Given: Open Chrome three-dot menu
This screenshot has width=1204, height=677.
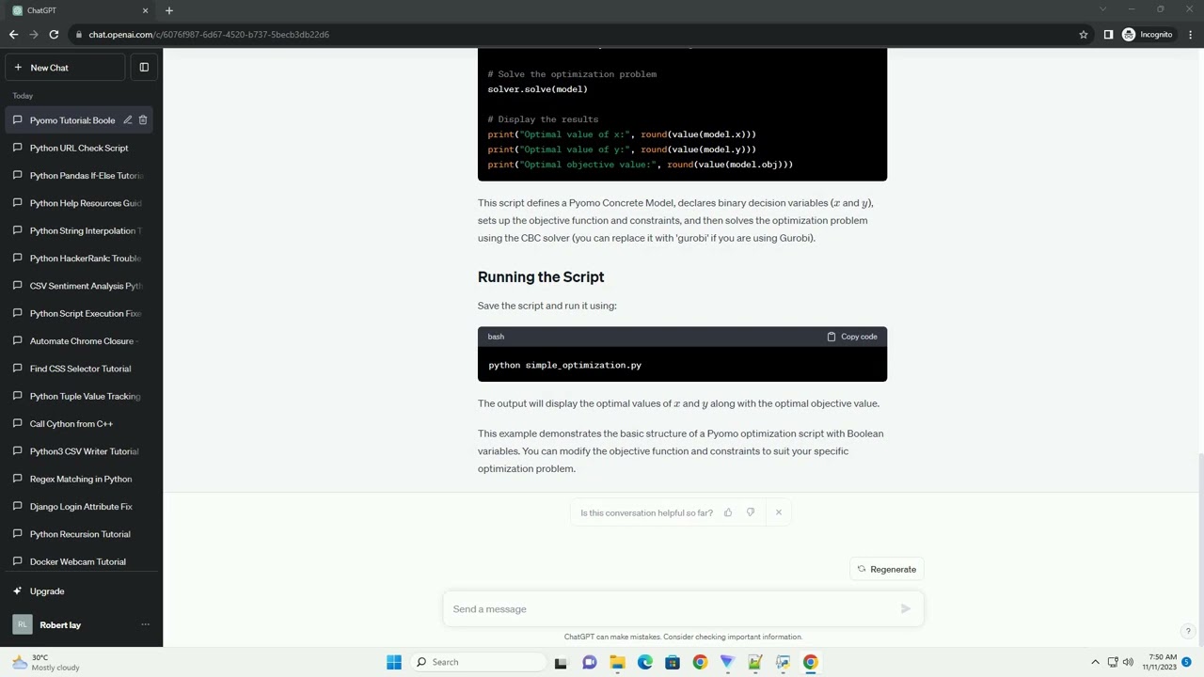Looking at the screenshot, I should [x=1190, y=35].
